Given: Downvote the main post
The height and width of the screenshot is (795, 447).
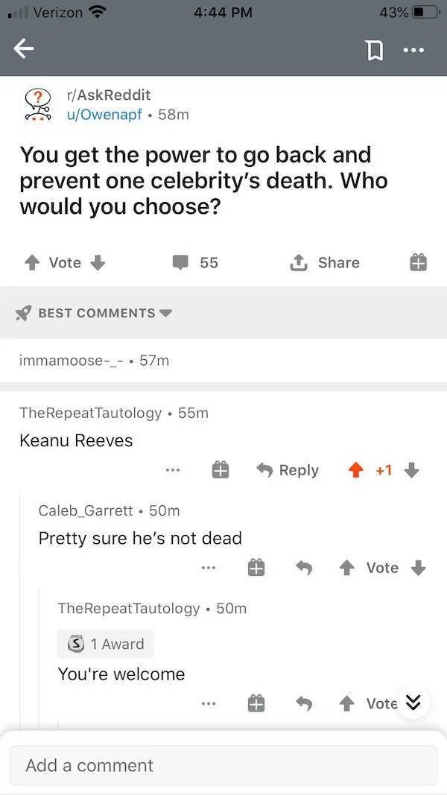Looking at the screenshot, I should point(98,262).
